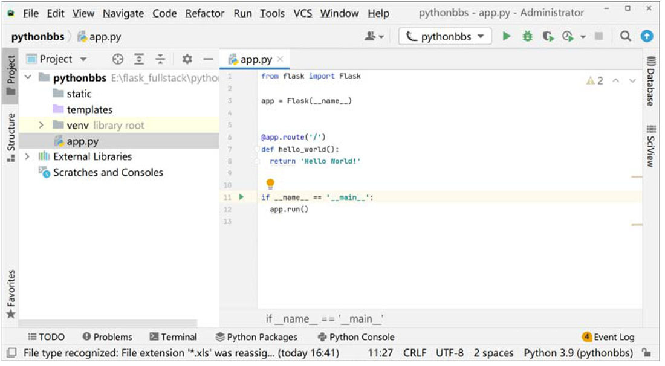Image resolution: width=665 pixels, height=366 pixels.
Task: Run the pythonbbs configuration
Action: point(507,36)
